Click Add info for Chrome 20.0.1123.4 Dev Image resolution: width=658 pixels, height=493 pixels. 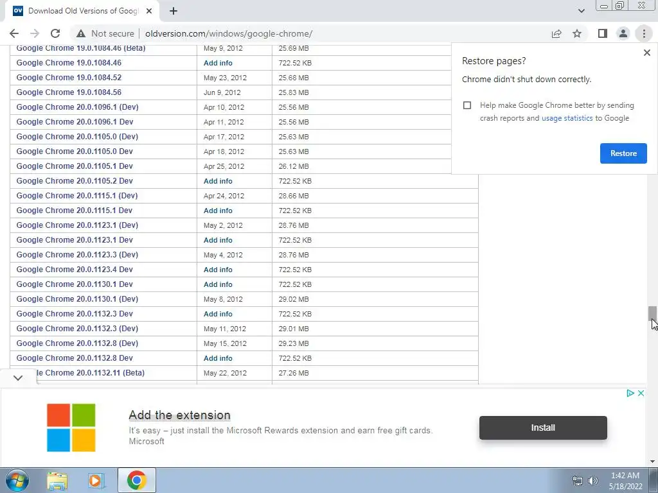pos(218,270)
